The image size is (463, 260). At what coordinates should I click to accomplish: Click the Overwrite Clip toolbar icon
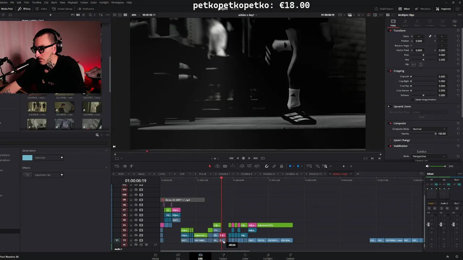point(250,166)
